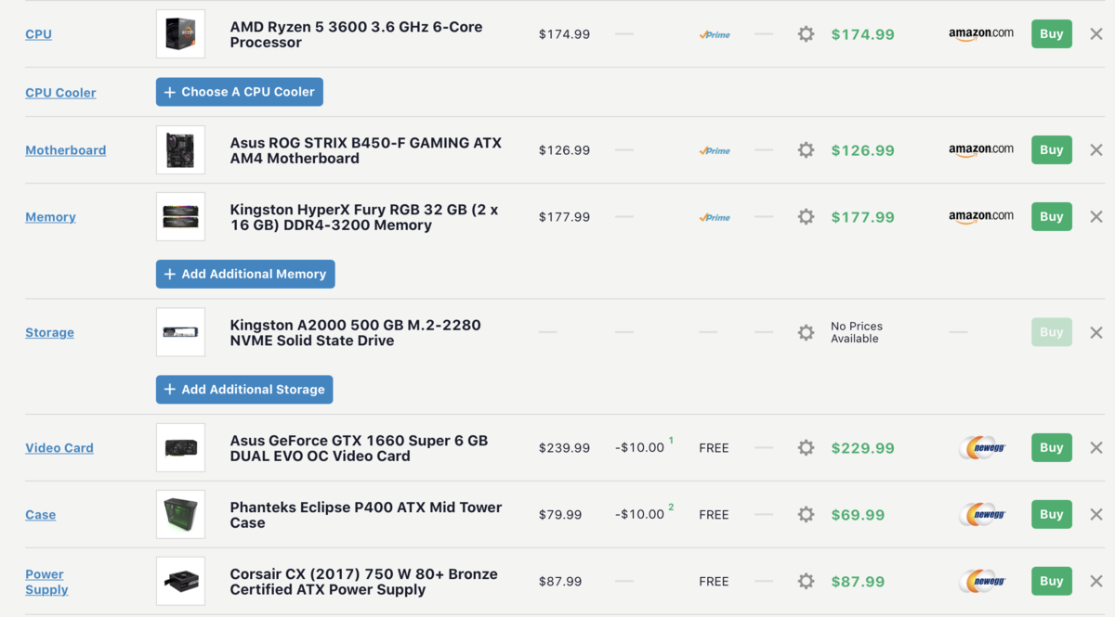Open the Video Card category link

pos(59,448)
